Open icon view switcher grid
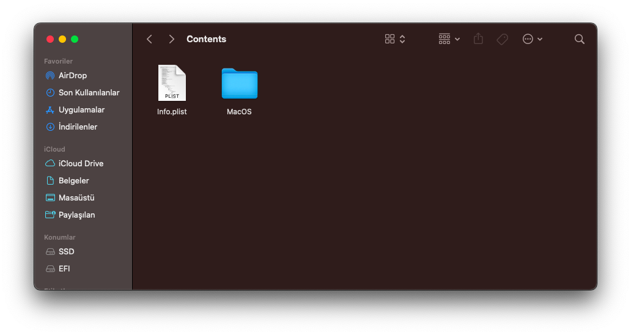631x335 pixels. click(x=395, y=39)
